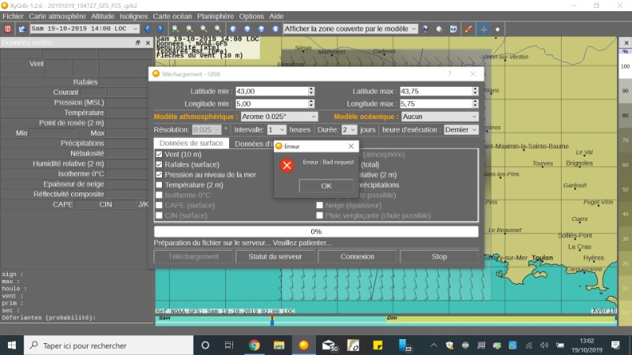The height and width of the screenshot is (355, 632).
Task: Click the Longitude max input field
Action: tap(436, 103)
